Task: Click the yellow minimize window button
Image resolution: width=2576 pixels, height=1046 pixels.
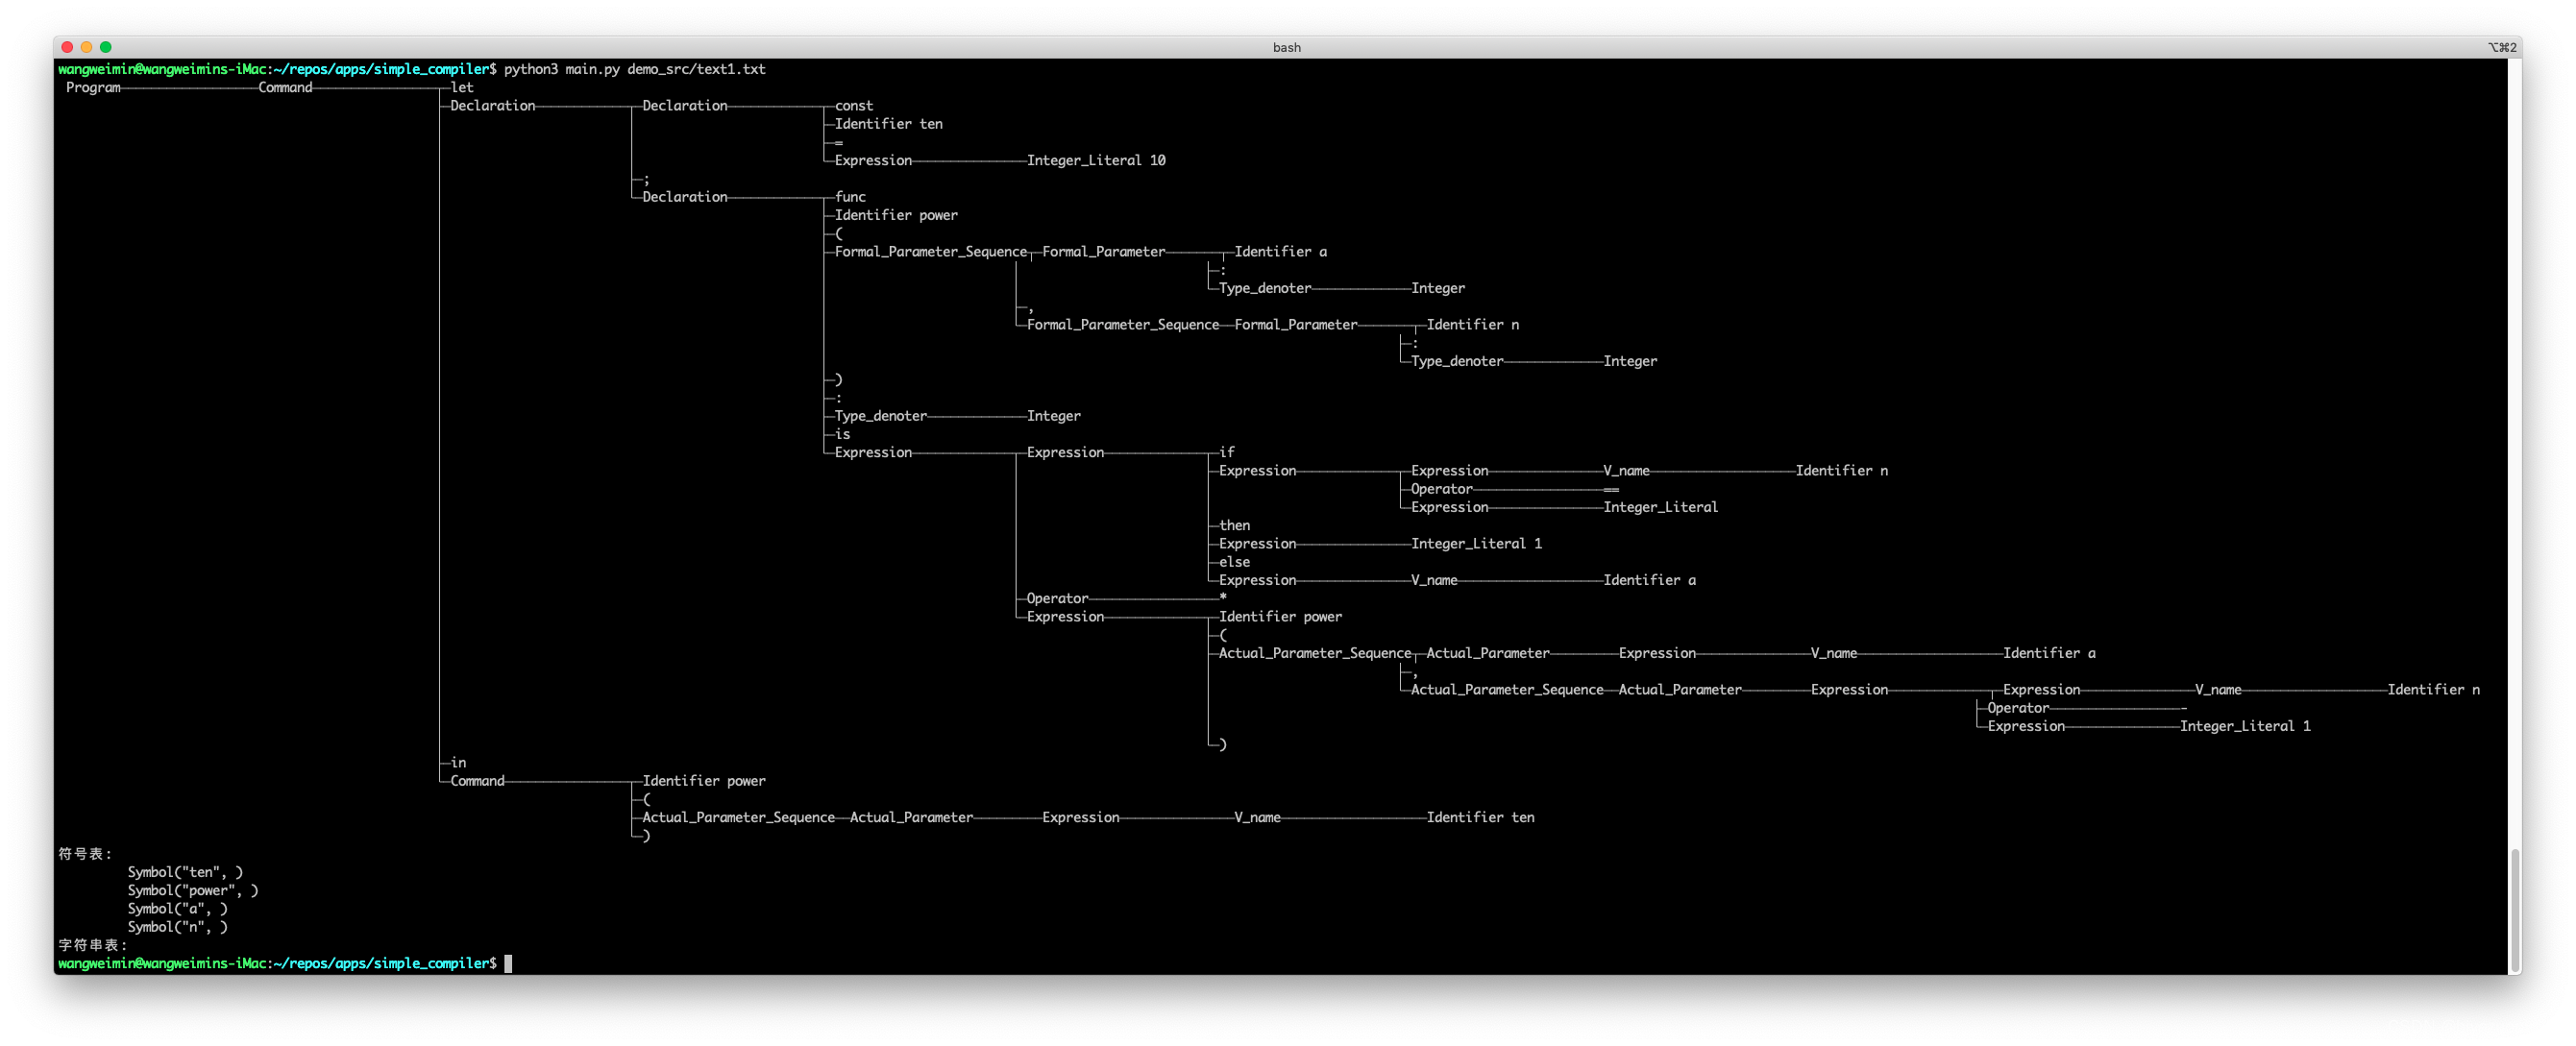Action: [86, 47]
